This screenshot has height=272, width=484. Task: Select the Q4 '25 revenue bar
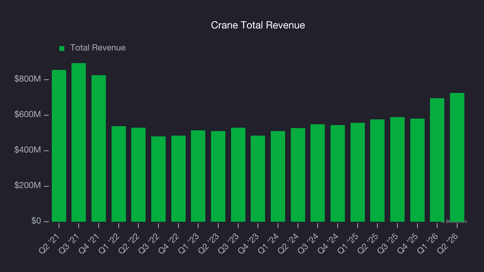(x=417, y=170)
